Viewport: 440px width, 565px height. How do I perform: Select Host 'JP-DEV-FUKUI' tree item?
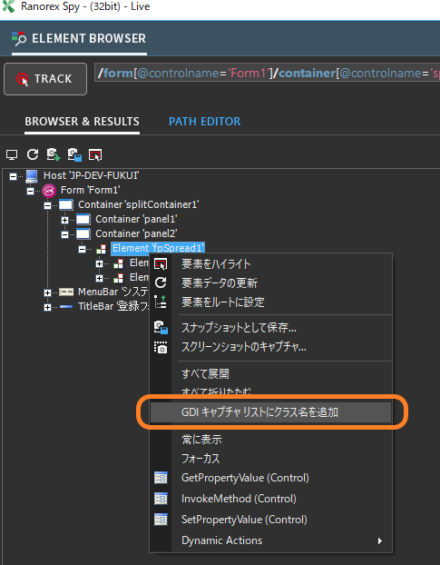(92, 175)
